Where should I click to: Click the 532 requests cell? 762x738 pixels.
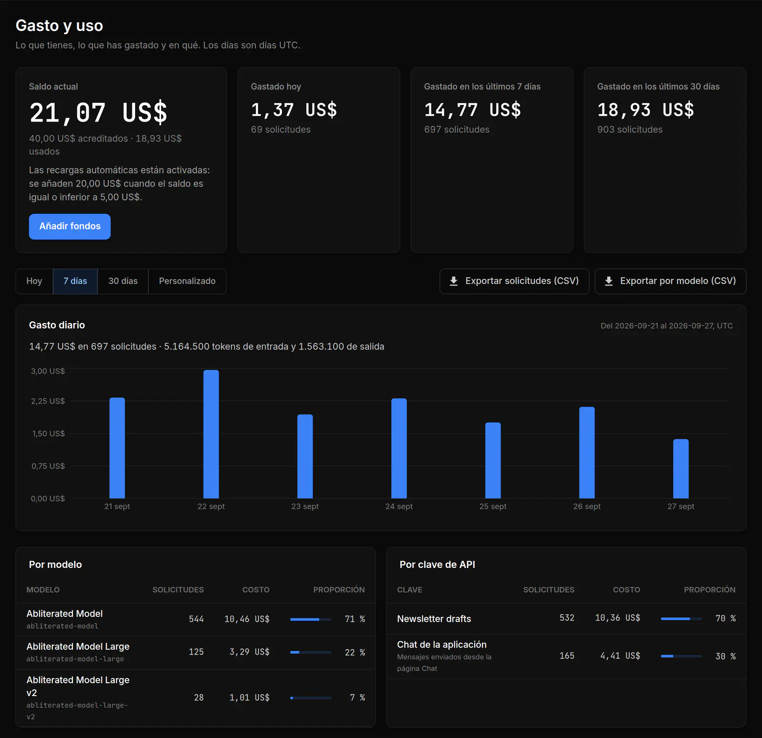[x=567, y=618]
